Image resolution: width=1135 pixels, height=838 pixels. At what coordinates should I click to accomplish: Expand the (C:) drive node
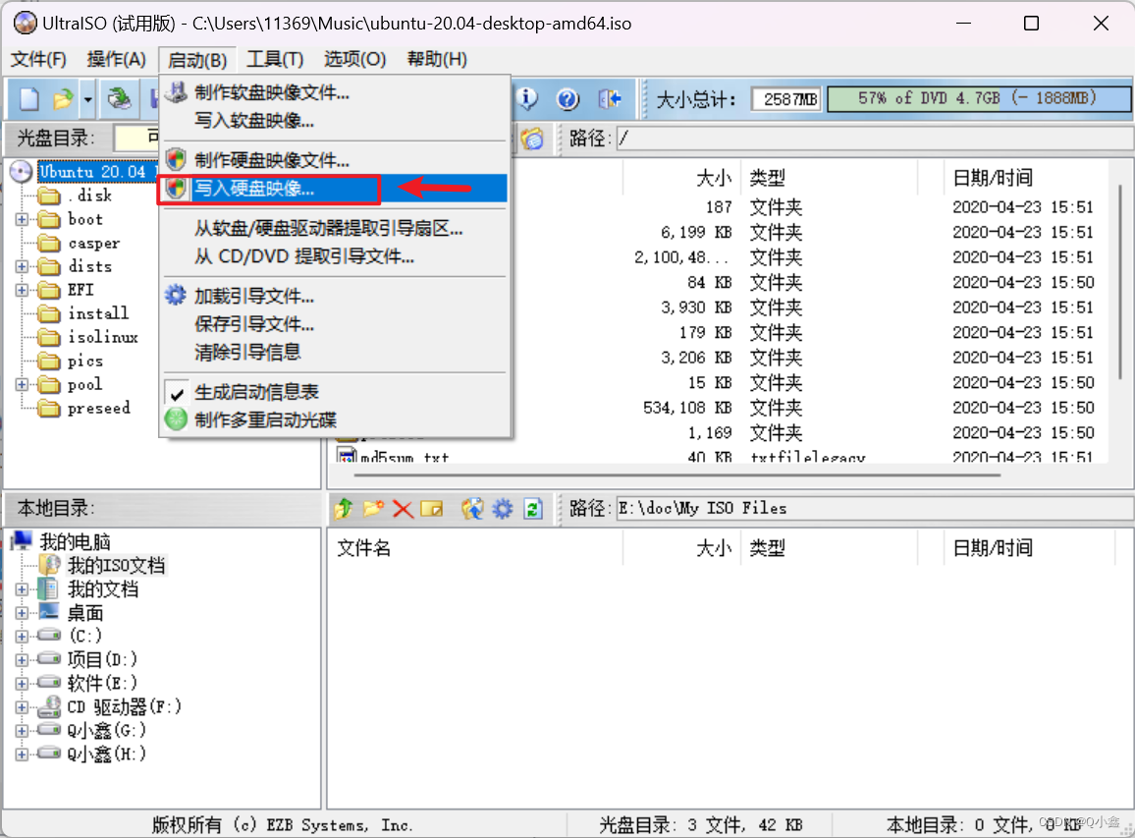[22, 637]
